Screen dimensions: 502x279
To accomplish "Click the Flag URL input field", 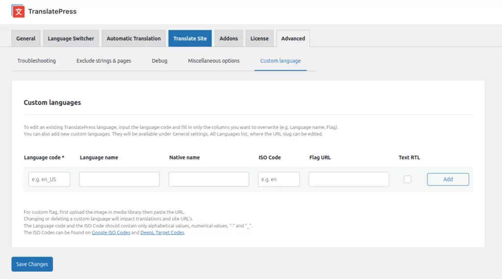I will pos(349,179).
